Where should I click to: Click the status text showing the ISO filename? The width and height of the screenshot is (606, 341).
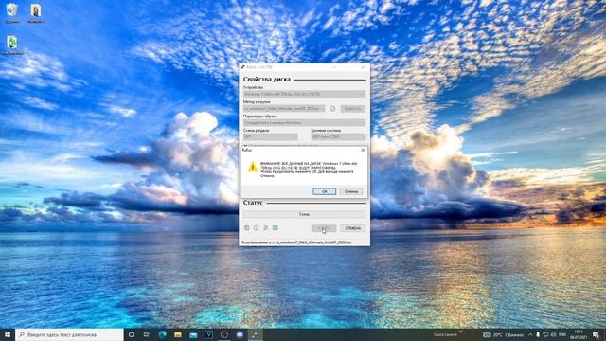tap(296, 242)
